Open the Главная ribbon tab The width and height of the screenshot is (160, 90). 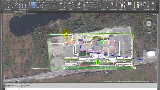click(8, 0)
